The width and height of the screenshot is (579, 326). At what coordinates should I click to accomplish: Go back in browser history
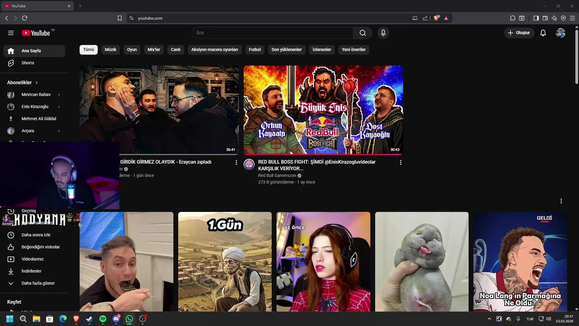tap(6, 18)
